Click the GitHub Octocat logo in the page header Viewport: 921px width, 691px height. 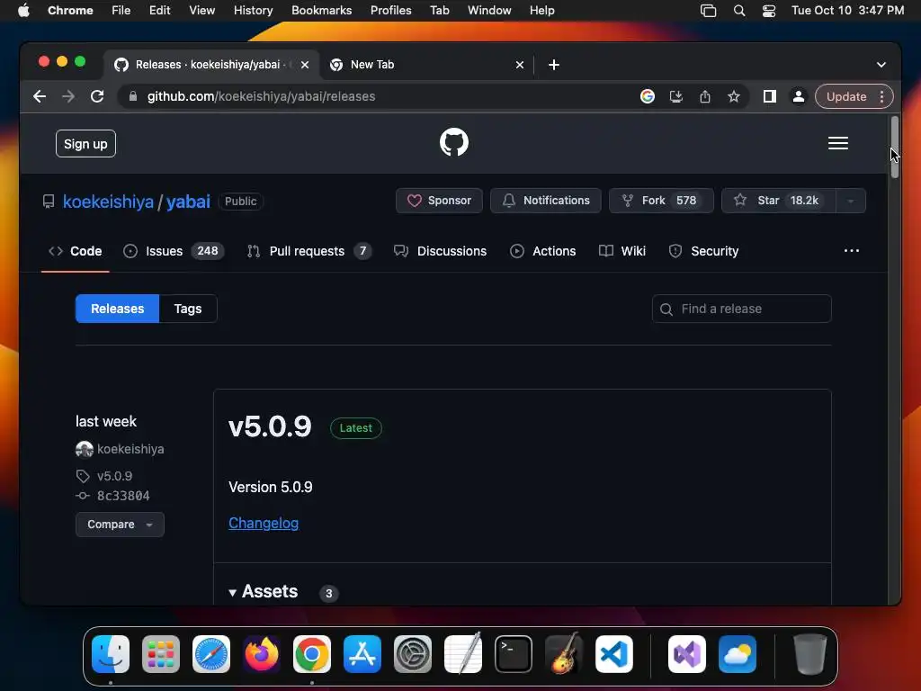click(x=454, y=143)
